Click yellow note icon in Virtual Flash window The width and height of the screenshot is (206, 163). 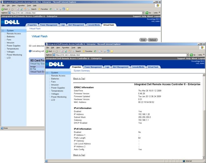click(67, 9)
